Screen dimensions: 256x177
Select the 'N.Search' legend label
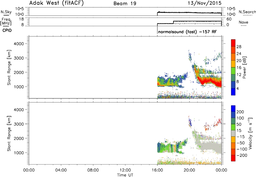247,12
